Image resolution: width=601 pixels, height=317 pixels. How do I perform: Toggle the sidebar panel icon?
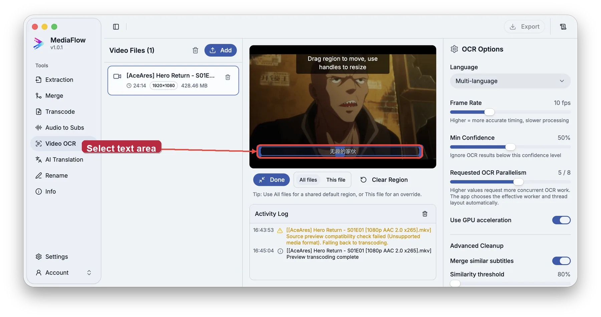pyautogui.click(x=116, y=27)
